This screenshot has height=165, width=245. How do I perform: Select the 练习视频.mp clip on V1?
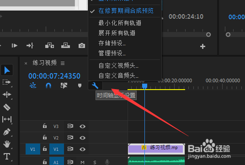pyautogui.click(x=156, y=149)
